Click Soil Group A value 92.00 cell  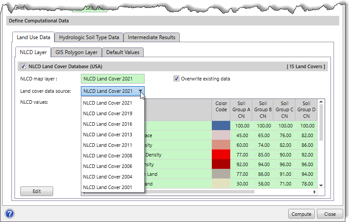[x=241, y=164]
